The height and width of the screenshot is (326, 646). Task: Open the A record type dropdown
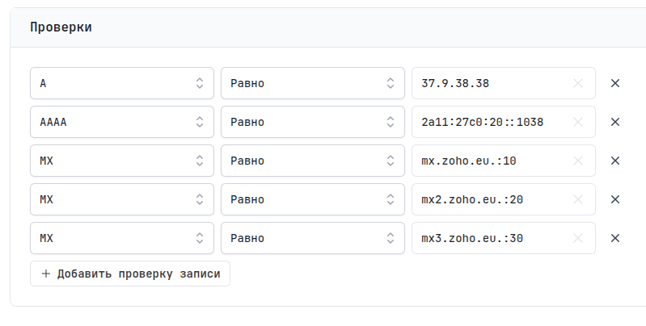121,83
